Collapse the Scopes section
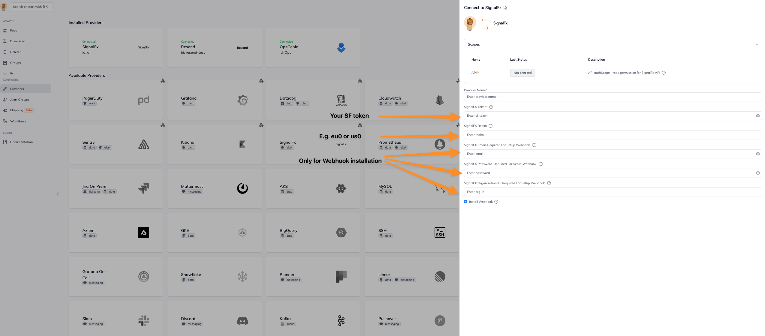765x336 pixels. tap(757, 44)
